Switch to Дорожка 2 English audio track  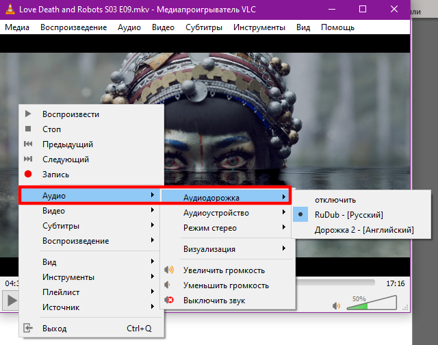[x=363, y=230]
